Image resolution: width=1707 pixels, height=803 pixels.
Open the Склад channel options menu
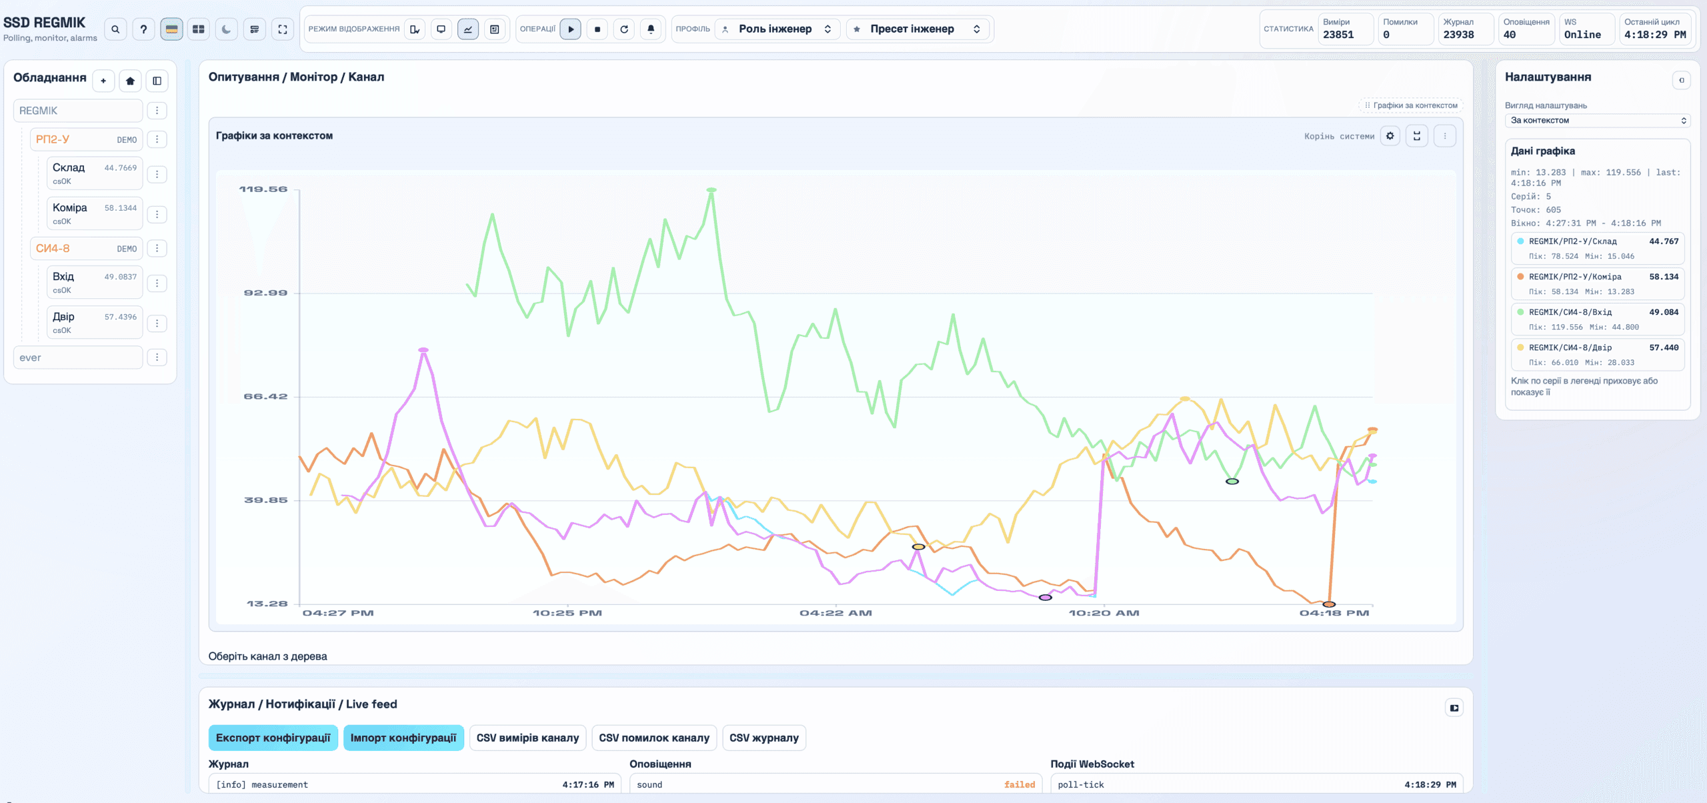157,174
